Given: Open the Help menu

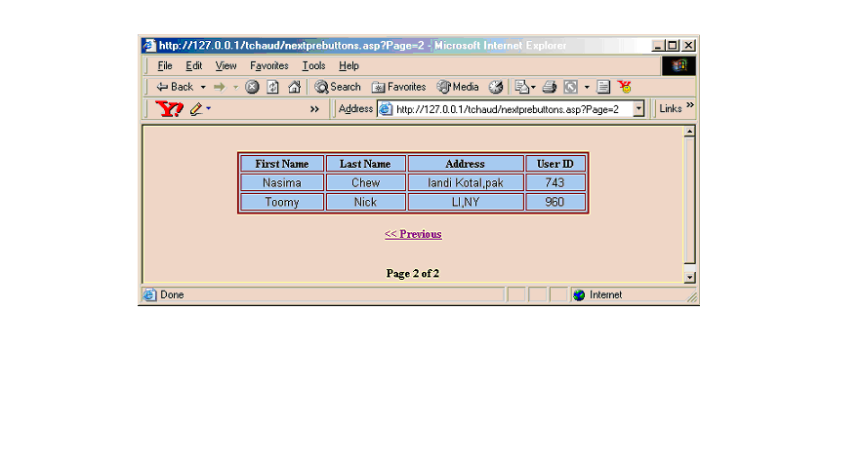Looking at the screenshot, I should (349, 66).
